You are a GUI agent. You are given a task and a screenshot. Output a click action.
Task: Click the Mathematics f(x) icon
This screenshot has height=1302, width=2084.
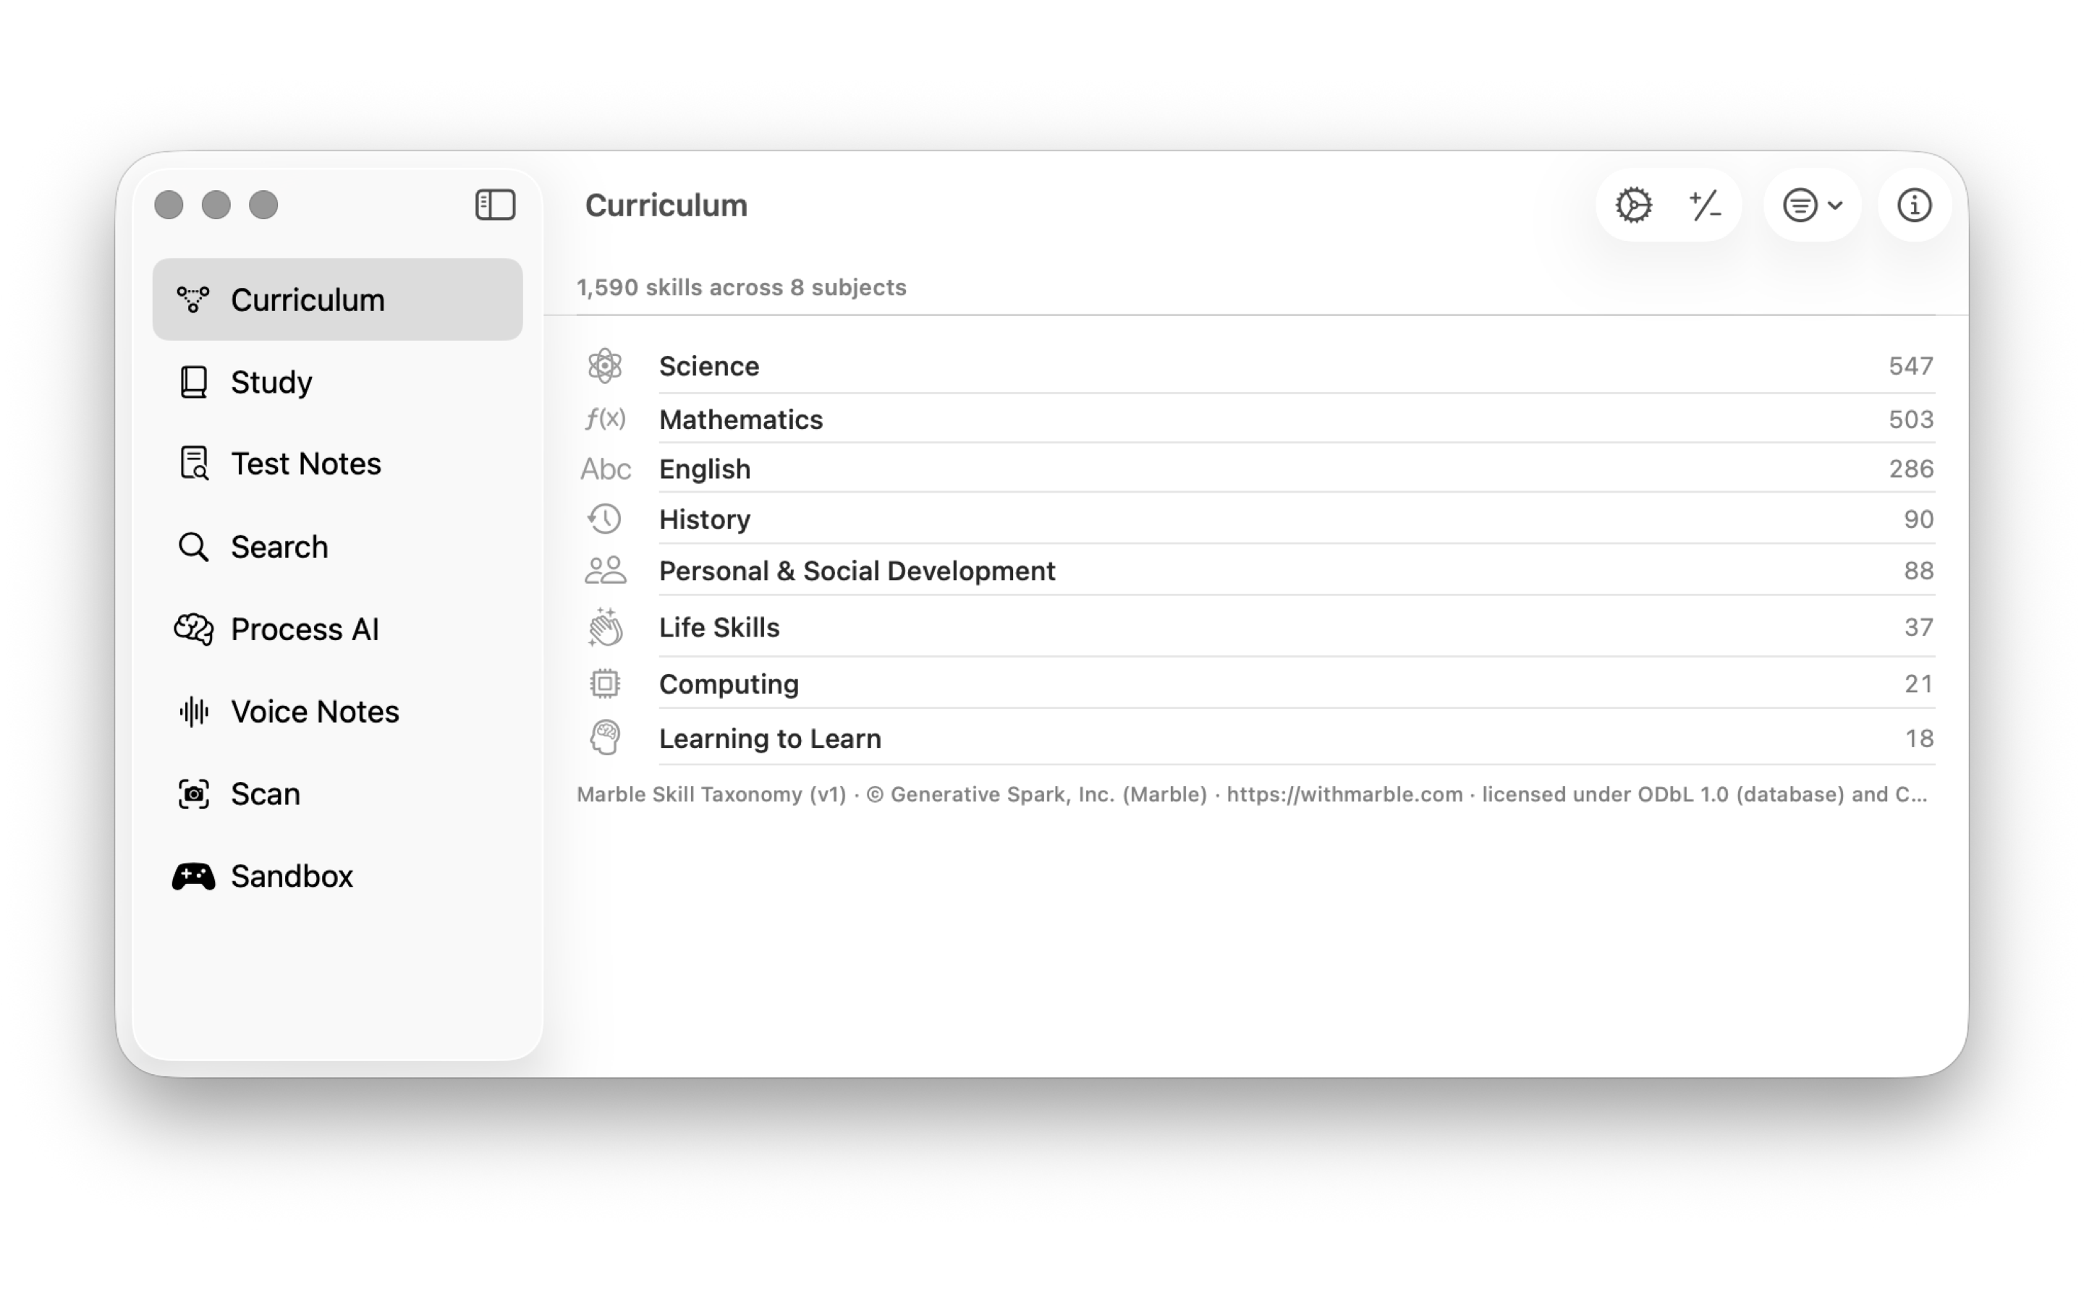click(x=606, y=419)
